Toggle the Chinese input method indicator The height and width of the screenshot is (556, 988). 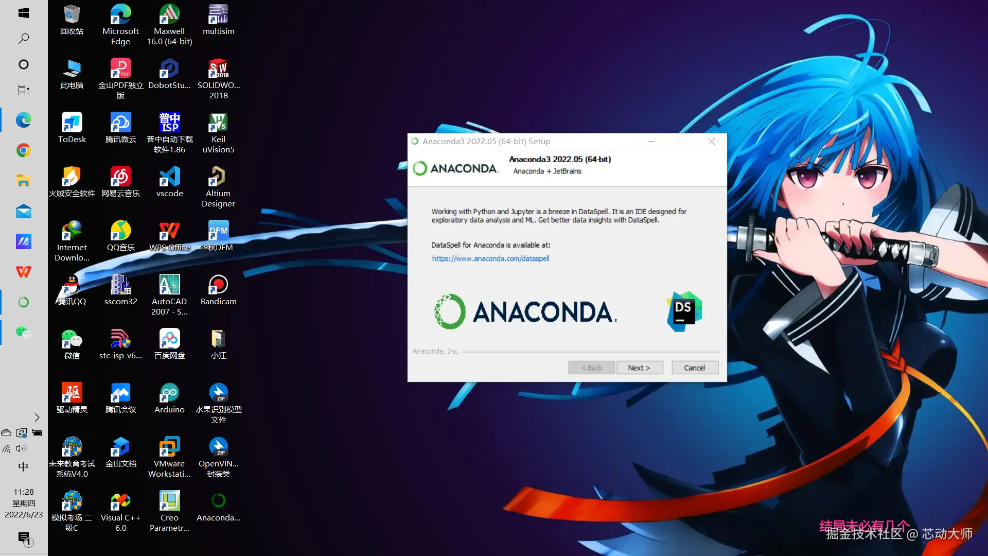(x=23, y=466)
